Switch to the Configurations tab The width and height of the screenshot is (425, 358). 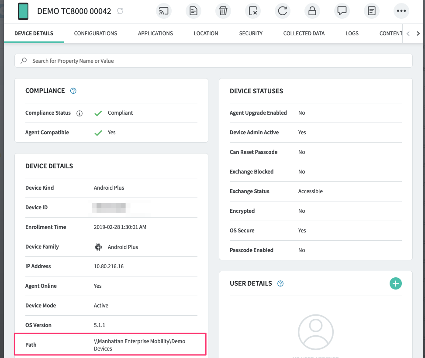click(x=96, y=34)
